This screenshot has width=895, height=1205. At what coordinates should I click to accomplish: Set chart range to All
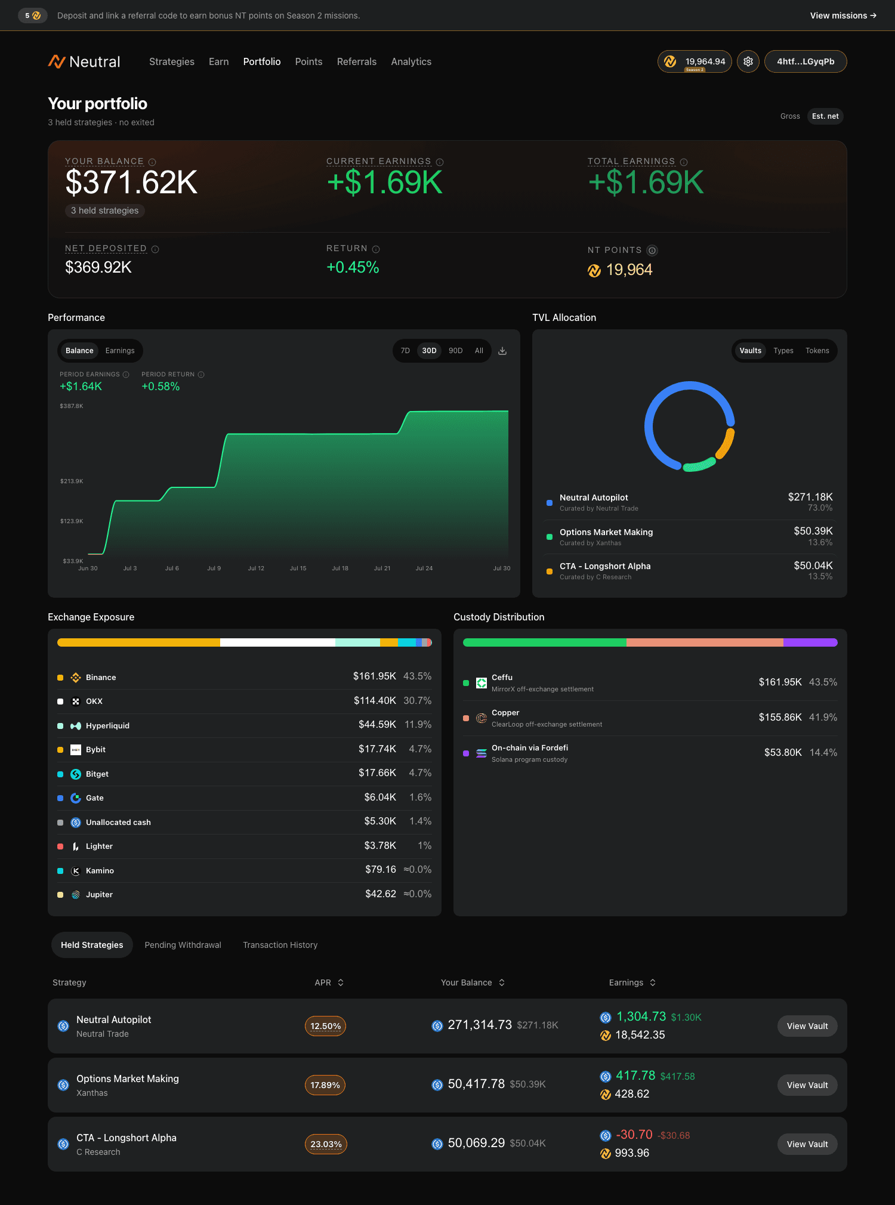pos(479,351)
